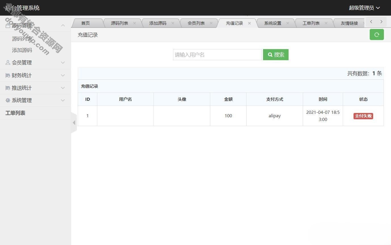
Task: Click the 状态 column header
Action: (363, 99)
